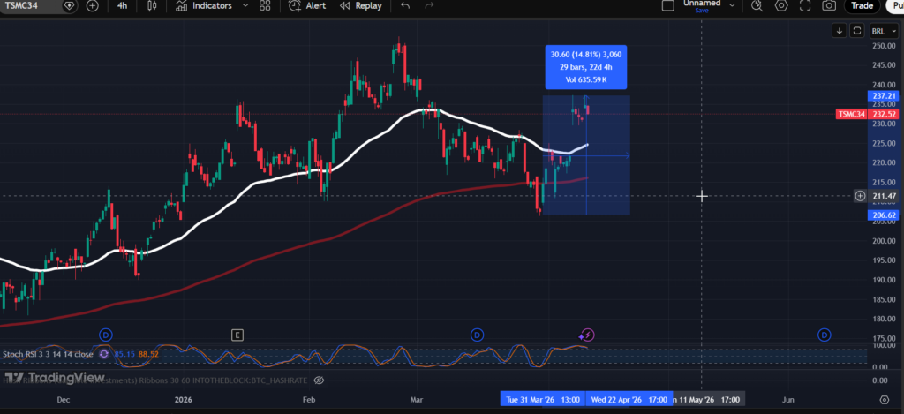Open chart settings hexagon icon
This screenshot has height=414, width=904.
pos(781,5)
